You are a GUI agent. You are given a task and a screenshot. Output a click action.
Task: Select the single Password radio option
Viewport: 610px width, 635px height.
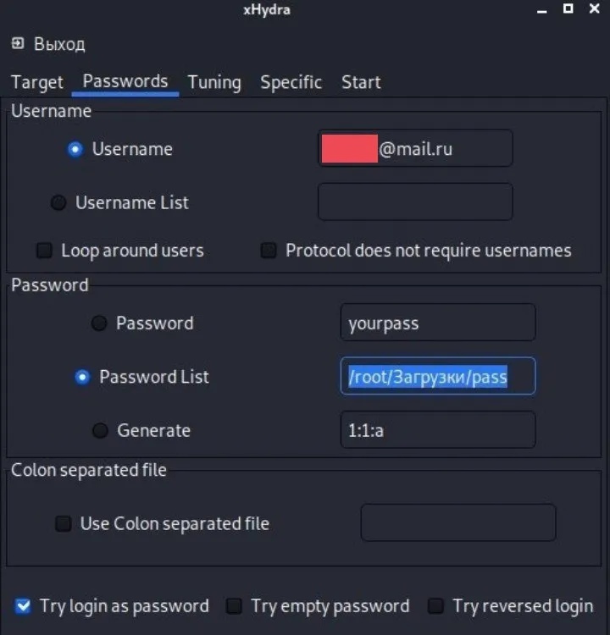point(99,323)
